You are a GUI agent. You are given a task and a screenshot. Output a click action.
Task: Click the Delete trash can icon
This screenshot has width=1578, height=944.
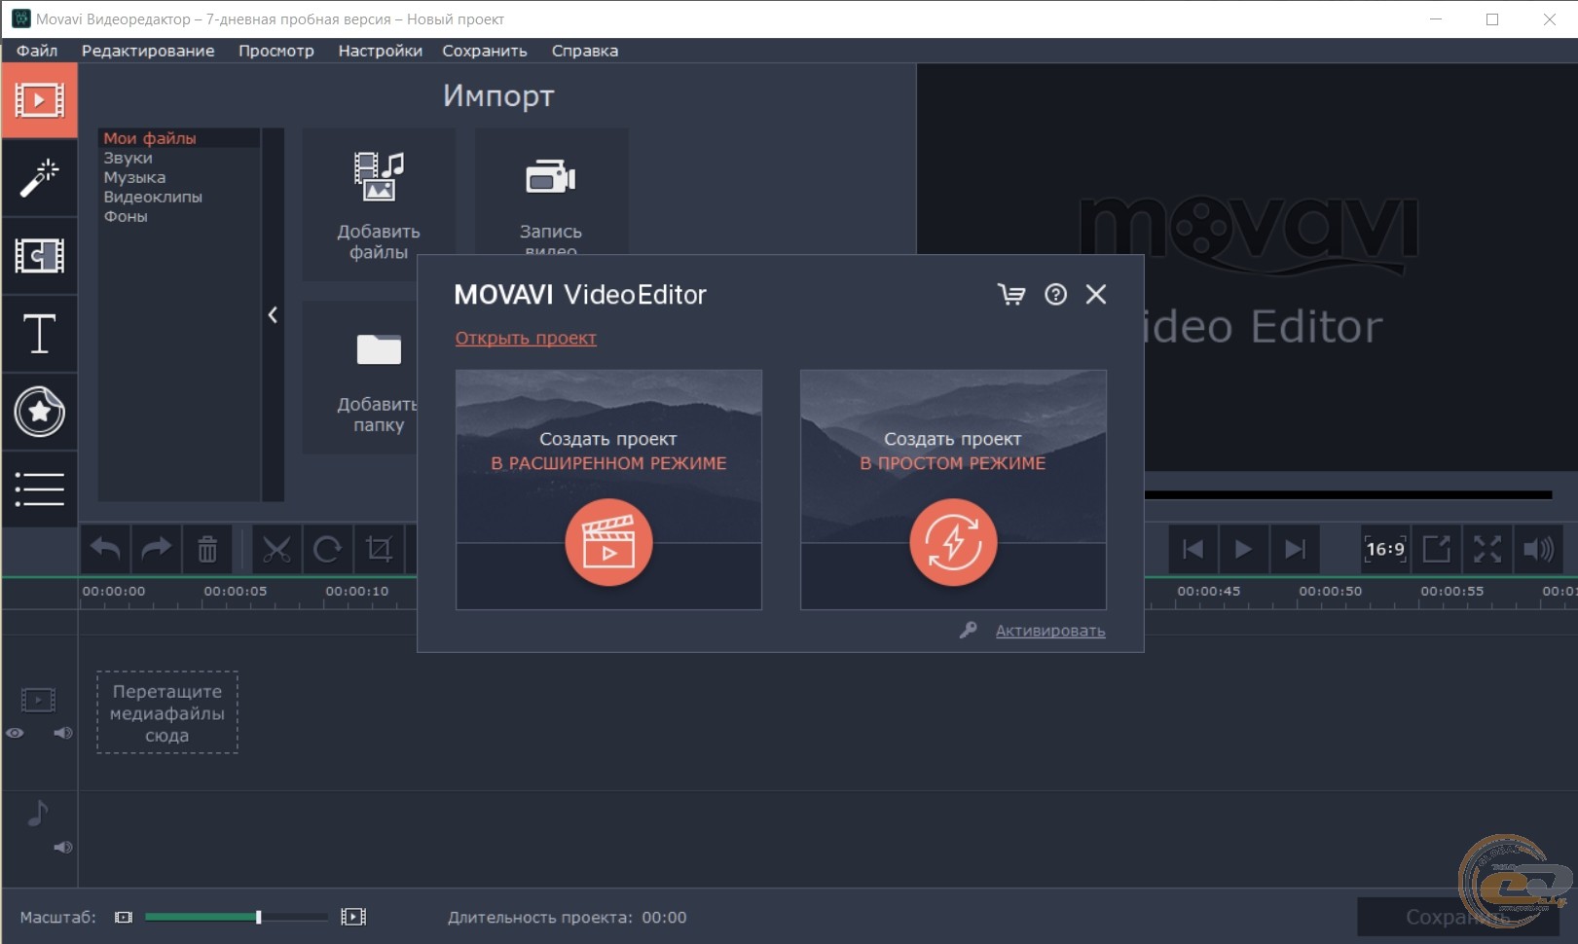pos(207,550)
